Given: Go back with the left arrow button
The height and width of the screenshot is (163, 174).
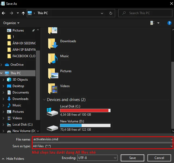Looking at the screenshot, I should (4, 13).
